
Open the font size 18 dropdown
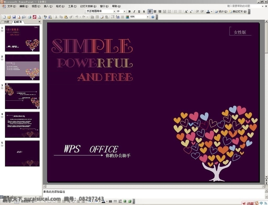pos(124,12)
